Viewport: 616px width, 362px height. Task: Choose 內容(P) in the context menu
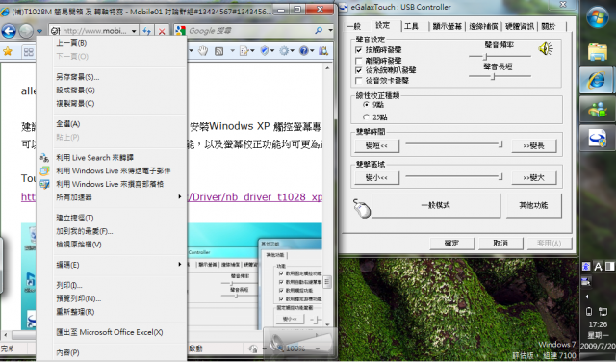(x=112, y=353)
